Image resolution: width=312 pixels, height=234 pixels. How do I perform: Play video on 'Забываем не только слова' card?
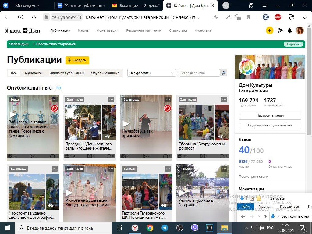click(13, 115)
